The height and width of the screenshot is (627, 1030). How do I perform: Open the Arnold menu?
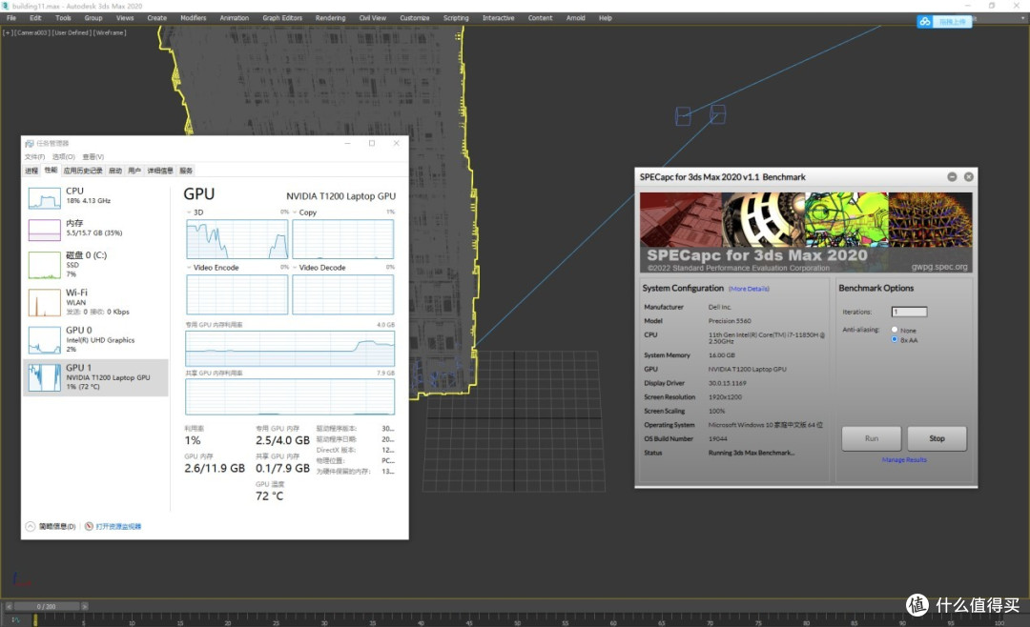[x=575, y=18]
